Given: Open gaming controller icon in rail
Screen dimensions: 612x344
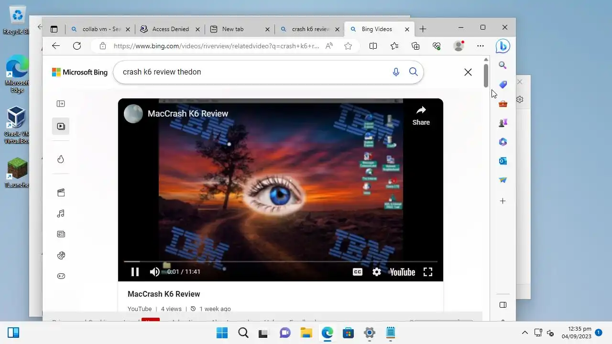Looking at the screenshot, I should point(61,276).
